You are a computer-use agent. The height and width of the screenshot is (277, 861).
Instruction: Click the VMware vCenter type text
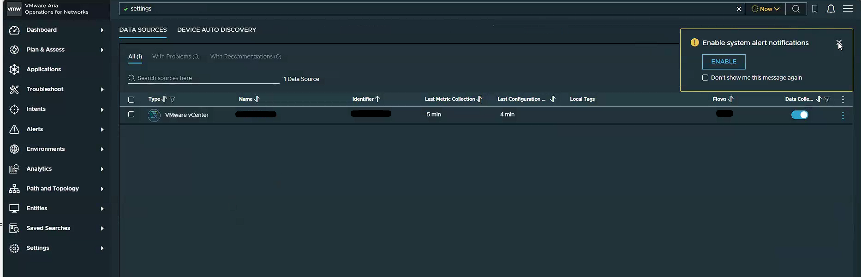point(187,115)
